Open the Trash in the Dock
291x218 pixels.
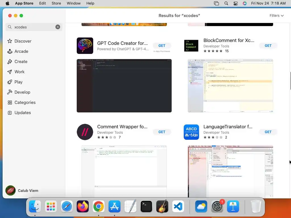(256, 206)
